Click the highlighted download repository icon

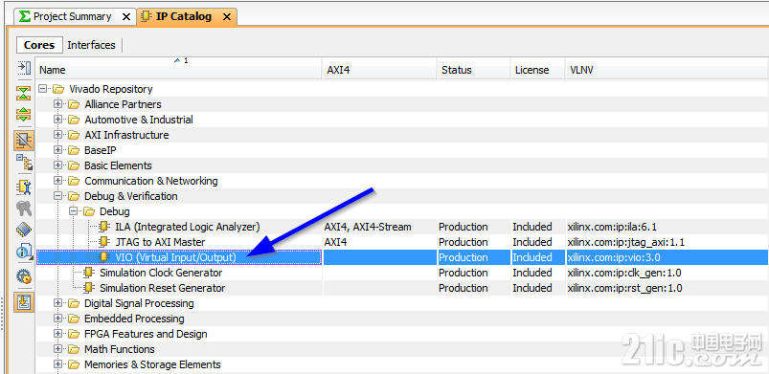(x=24, y=302)
